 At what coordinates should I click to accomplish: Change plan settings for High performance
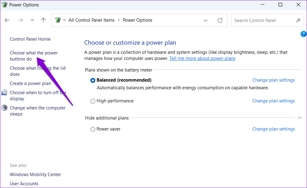pos(273,101)
